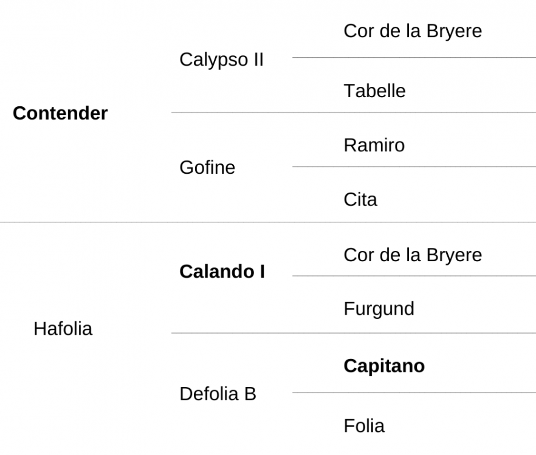The image size is (536, 455).
Task: Click divider beneath upper Cor de la Bryere
Action: click(x=414, y=57)
